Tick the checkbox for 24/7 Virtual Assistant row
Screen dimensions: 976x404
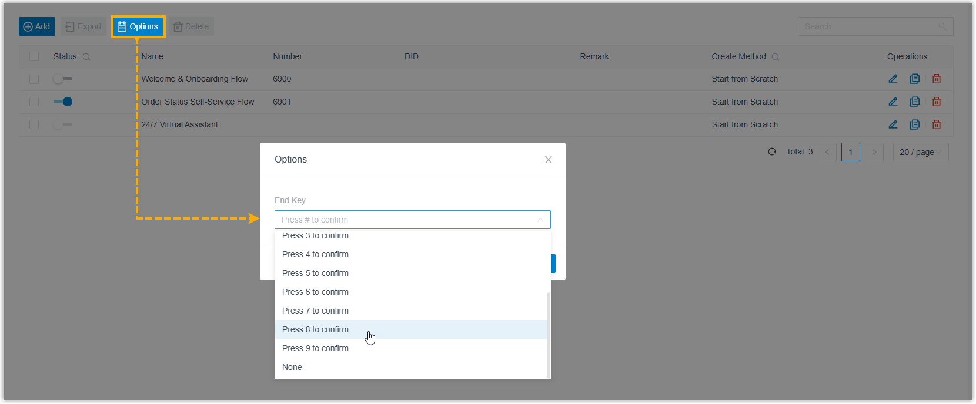pos(34,124)
